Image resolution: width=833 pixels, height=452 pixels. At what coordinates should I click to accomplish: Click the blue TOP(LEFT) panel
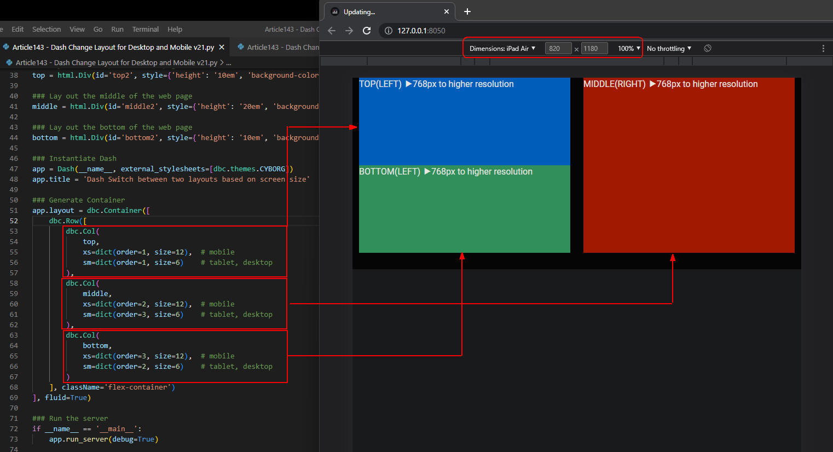tap(465, 121)
